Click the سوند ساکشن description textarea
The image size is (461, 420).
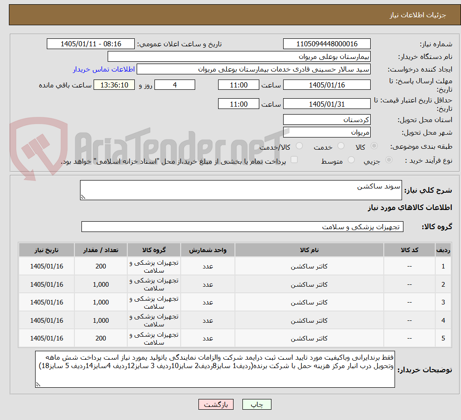click(241, 190)
